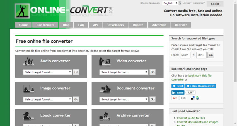Click Go in the Audio converter box
The image size is (237, 126).
point(76,72)
